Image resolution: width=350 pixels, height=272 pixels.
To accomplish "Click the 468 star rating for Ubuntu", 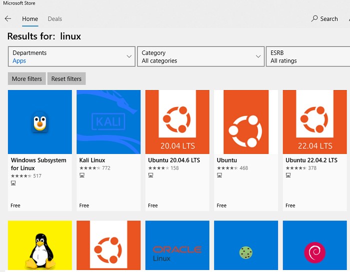I will 232,168.
